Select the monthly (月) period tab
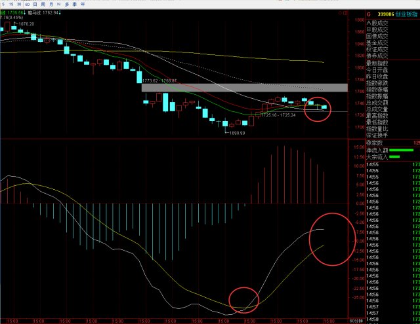The height and width of the screenshot is (324, 420). coord(51,3)
